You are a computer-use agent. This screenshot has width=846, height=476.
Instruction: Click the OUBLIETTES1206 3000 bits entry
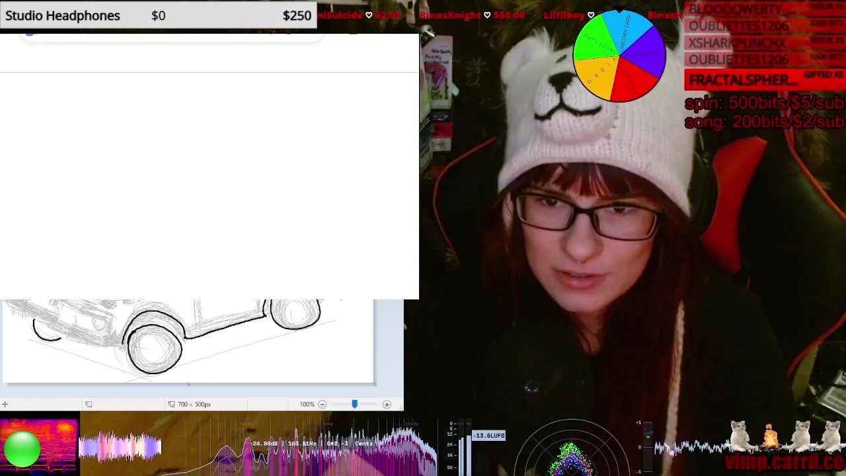(x=765, y=26)
